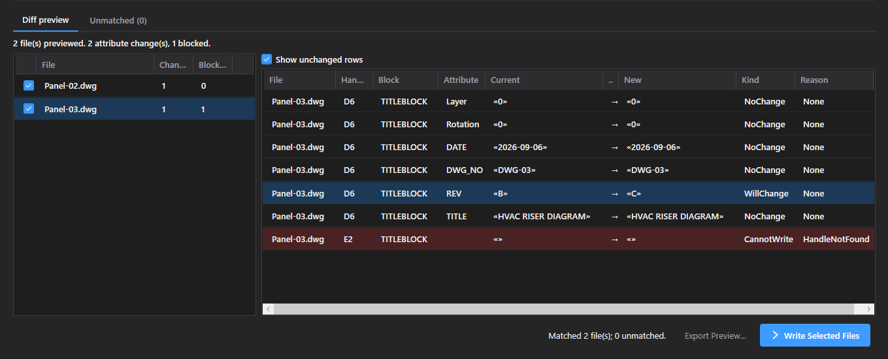888x359 pixels.
Task: Click the arrow column header
Action: [x=610, y=80]
